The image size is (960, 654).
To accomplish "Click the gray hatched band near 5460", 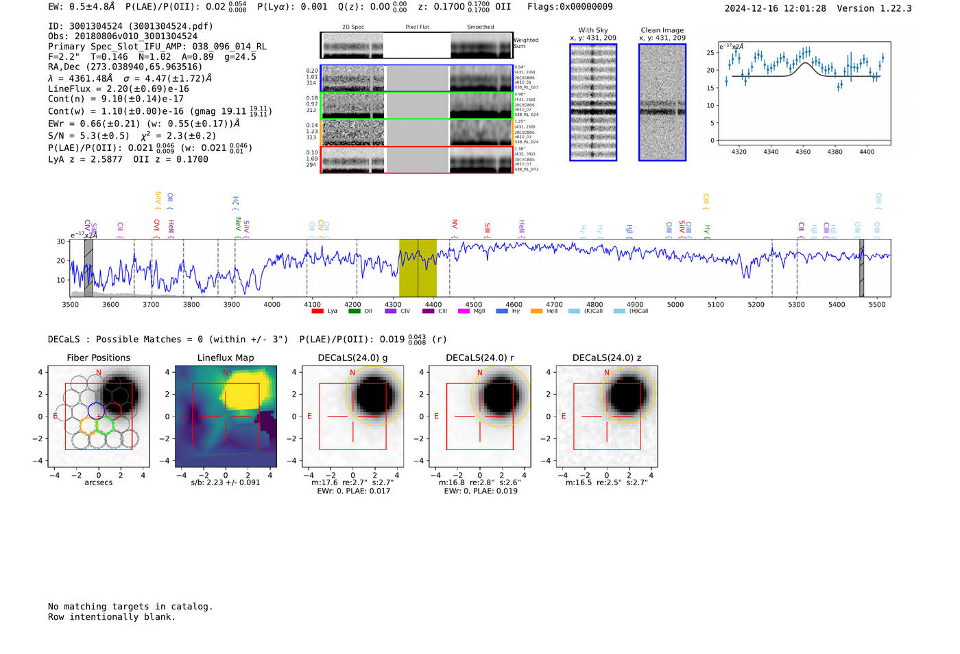I will click(861, 268).
